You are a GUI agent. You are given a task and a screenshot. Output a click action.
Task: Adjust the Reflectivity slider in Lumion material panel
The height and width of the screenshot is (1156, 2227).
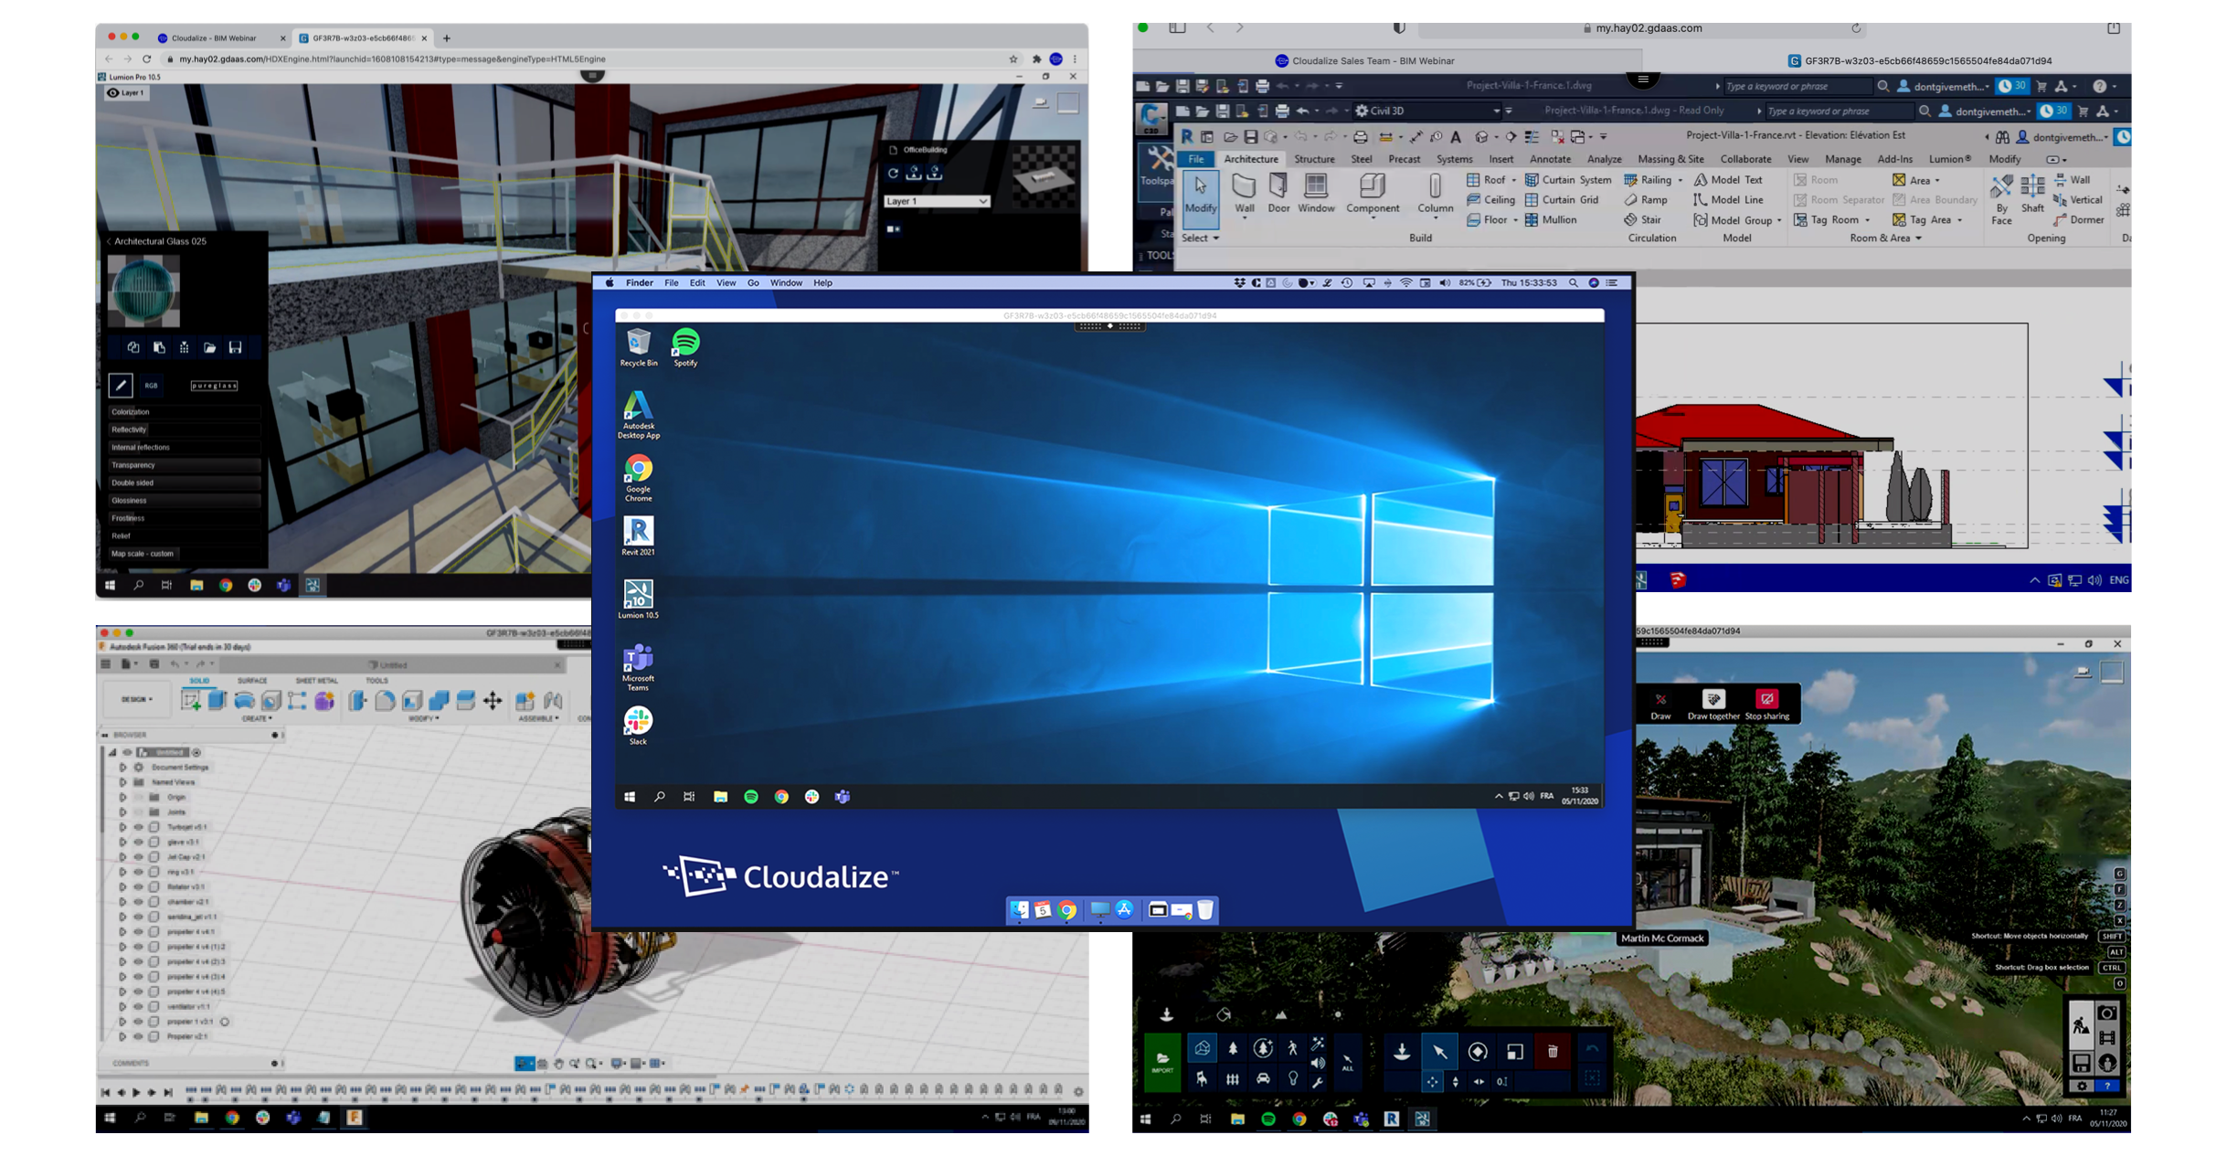click(184, 430)
